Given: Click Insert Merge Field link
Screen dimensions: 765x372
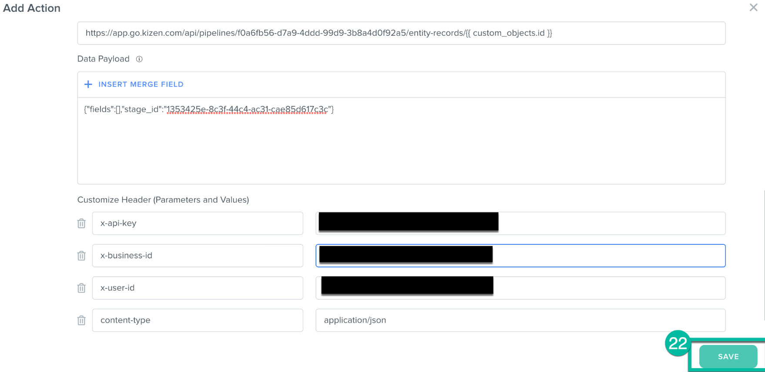Looking at the screenshot, I should tap(141, 85).
